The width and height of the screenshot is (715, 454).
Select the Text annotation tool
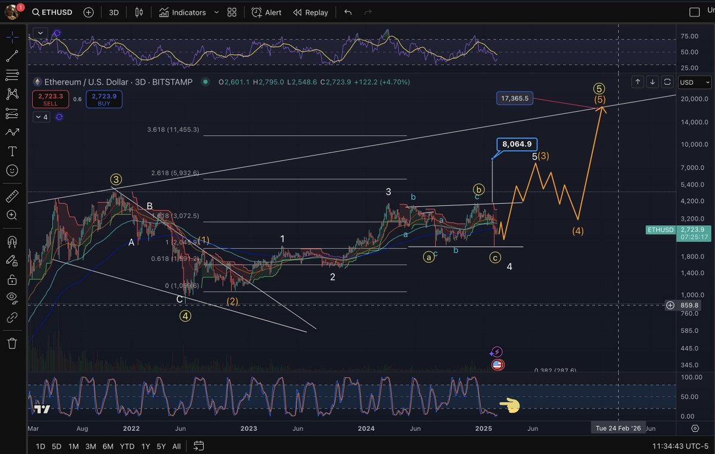[12, 151]
